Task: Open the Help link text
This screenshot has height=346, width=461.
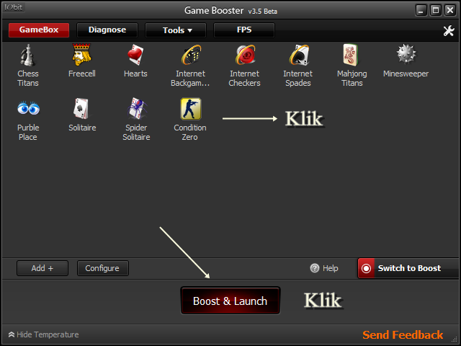Action: (x=331, y=268)
